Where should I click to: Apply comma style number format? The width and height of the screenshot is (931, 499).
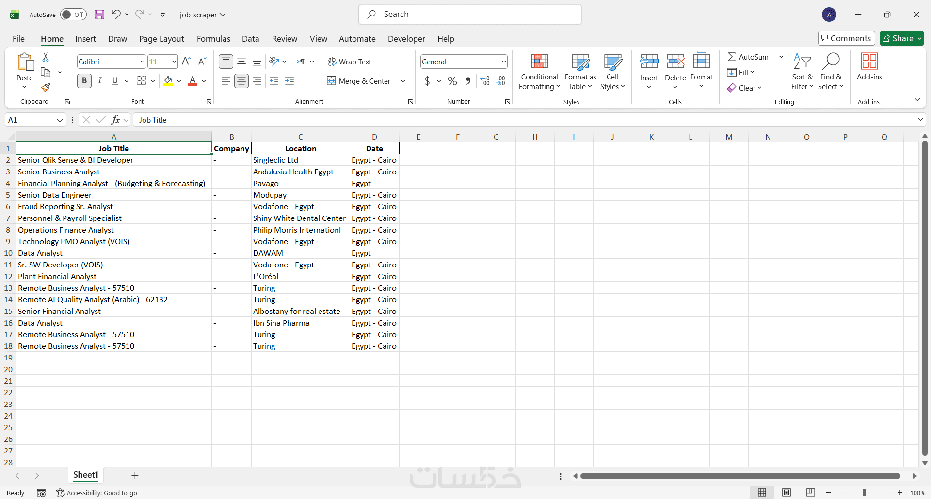468,81
